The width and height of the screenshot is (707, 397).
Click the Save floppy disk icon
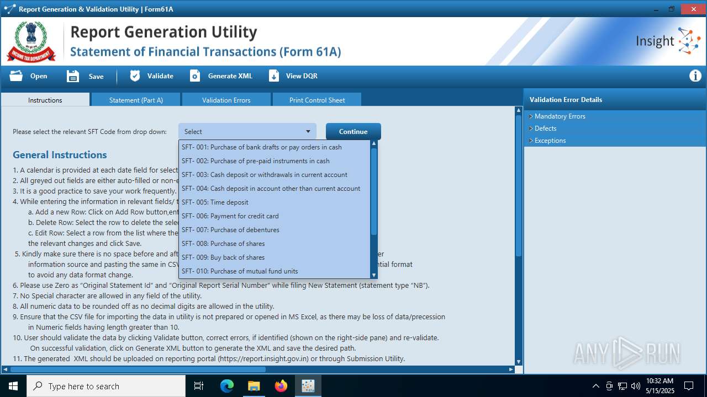pyautogui.click(x=73, y=76)
